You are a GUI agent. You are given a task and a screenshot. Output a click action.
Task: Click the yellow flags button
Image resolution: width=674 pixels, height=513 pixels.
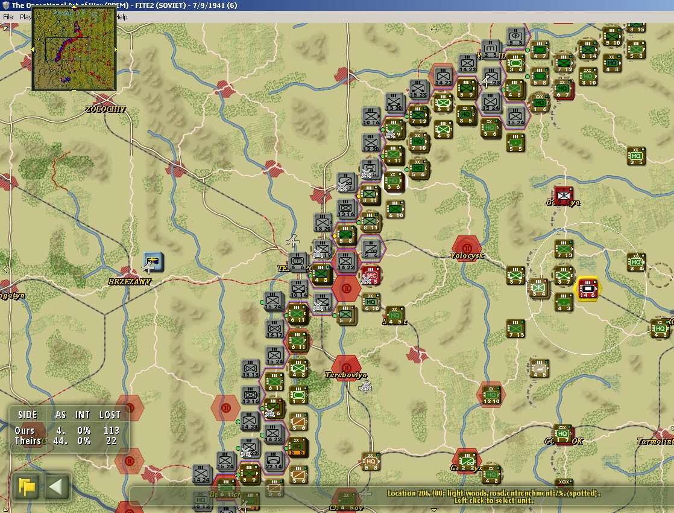pyautogui.click(x=27, y=487)
